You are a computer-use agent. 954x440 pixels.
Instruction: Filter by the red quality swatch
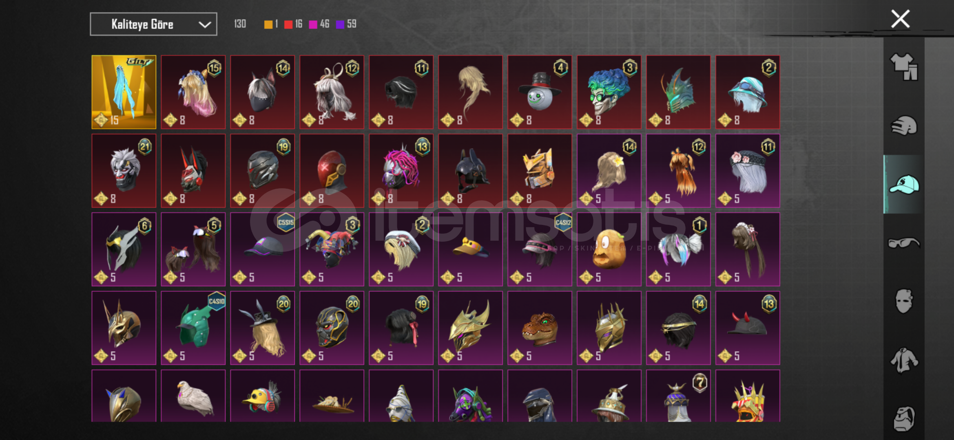pos(288,24)
